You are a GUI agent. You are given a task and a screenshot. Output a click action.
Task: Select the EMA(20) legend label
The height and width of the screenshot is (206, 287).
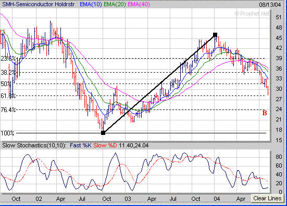click(115, 4)
